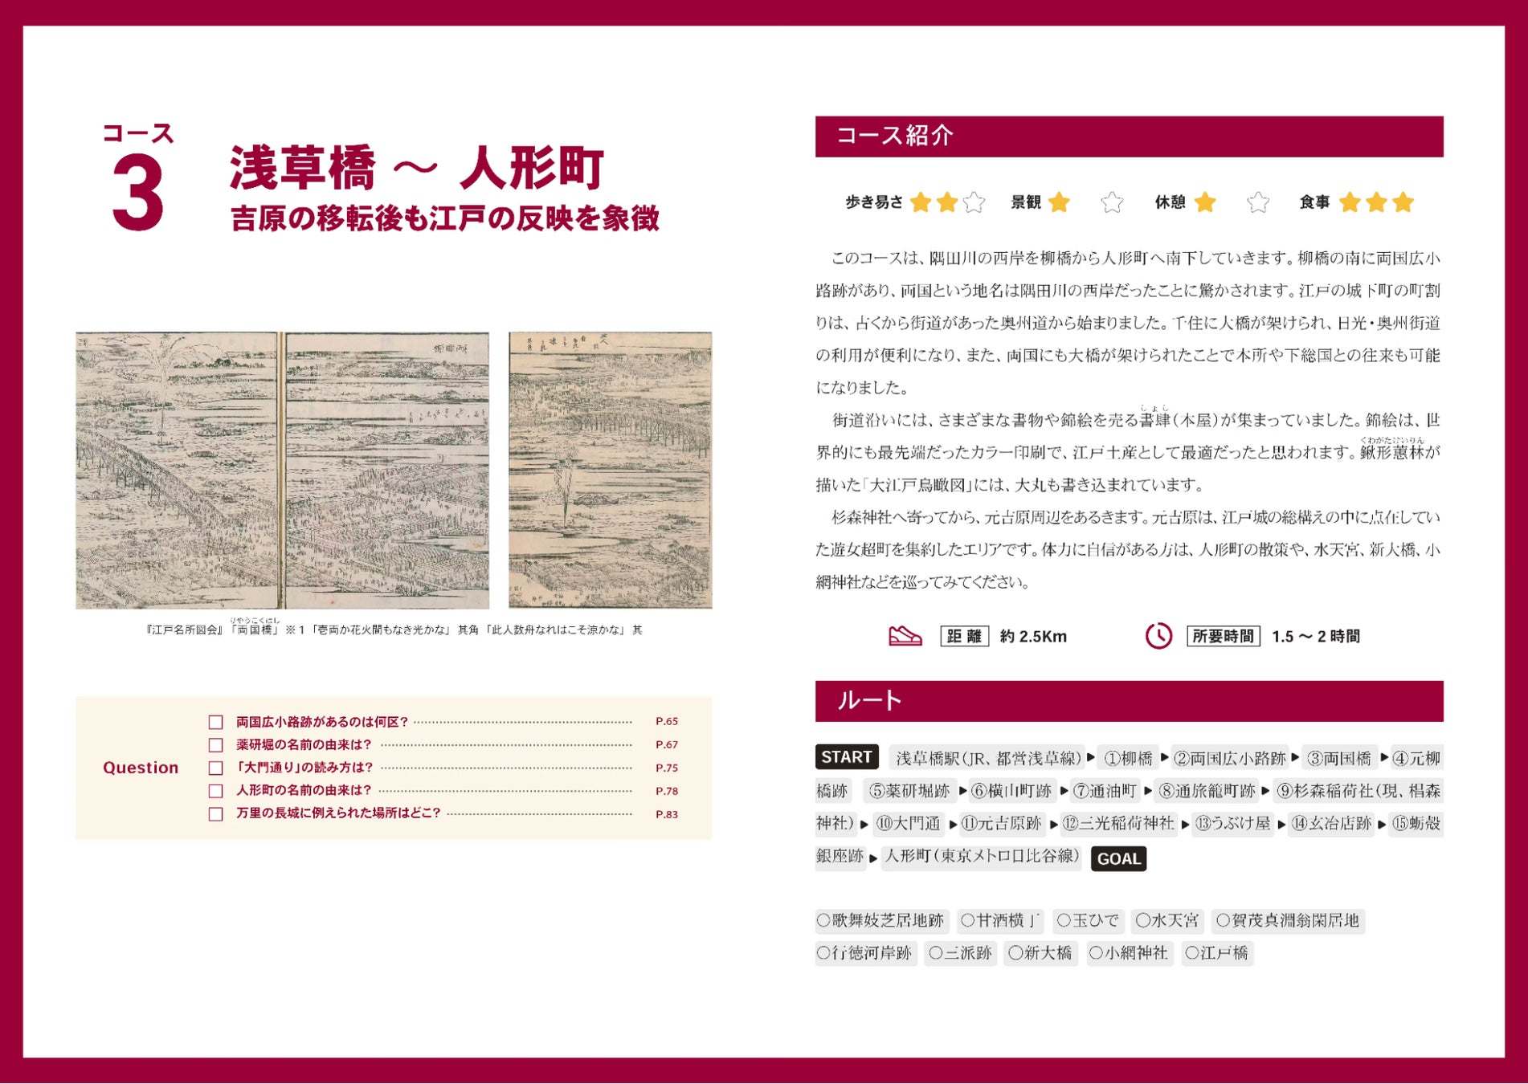
Task: Click the empty star after 休憩
Action: [1258, 202]
